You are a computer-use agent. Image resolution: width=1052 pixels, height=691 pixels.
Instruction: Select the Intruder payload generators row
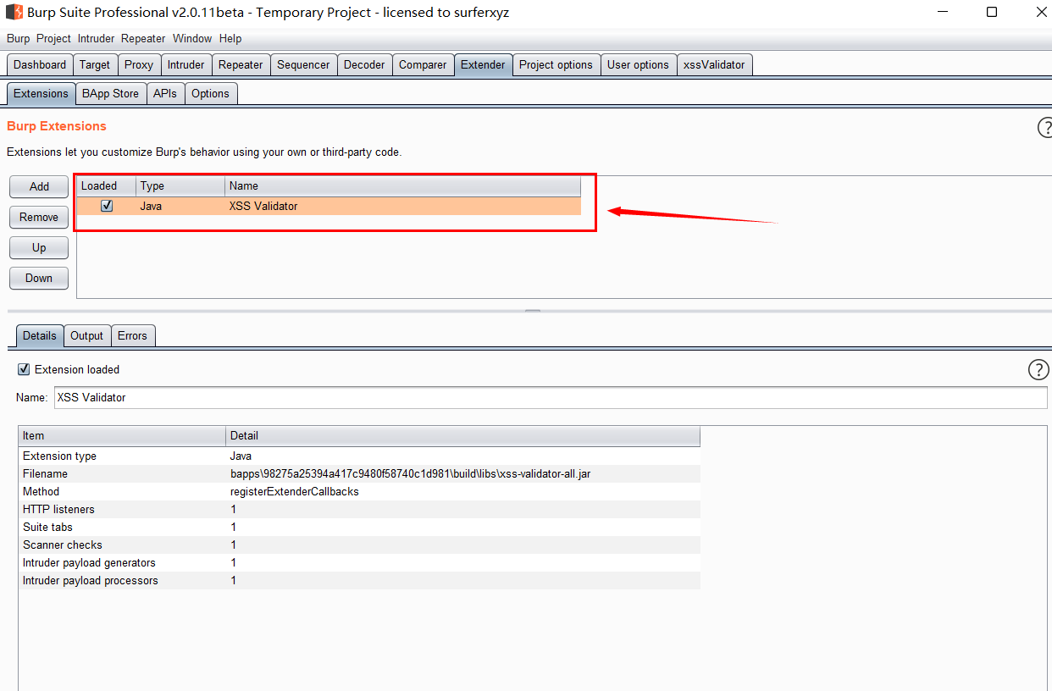(359, 563)
